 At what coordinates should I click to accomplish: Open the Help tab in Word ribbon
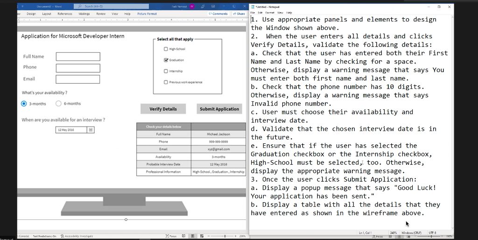tap(127, 14)
